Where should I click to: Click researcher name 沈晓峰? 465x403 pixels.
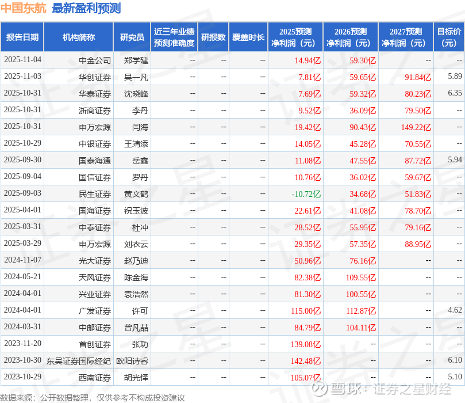click(136, 94)
